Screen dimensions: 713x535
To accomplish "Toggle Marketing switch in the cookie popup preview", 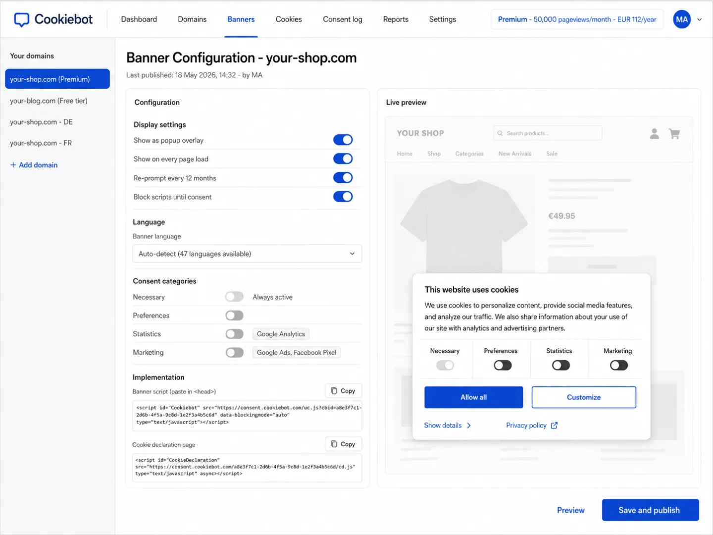I will click(619, 366).
